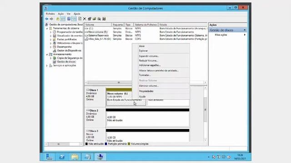This screenshot has width=291, height=163.
Task: Click volume list horizontal scrollbar right arrow
Action: (x=205, y=82)
